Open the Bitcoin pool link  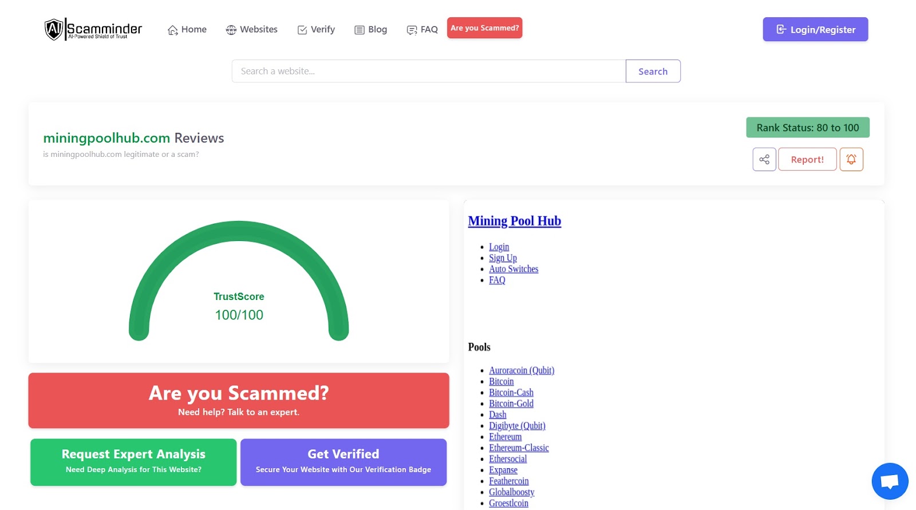pyautogui.click(x=501, y=381)
